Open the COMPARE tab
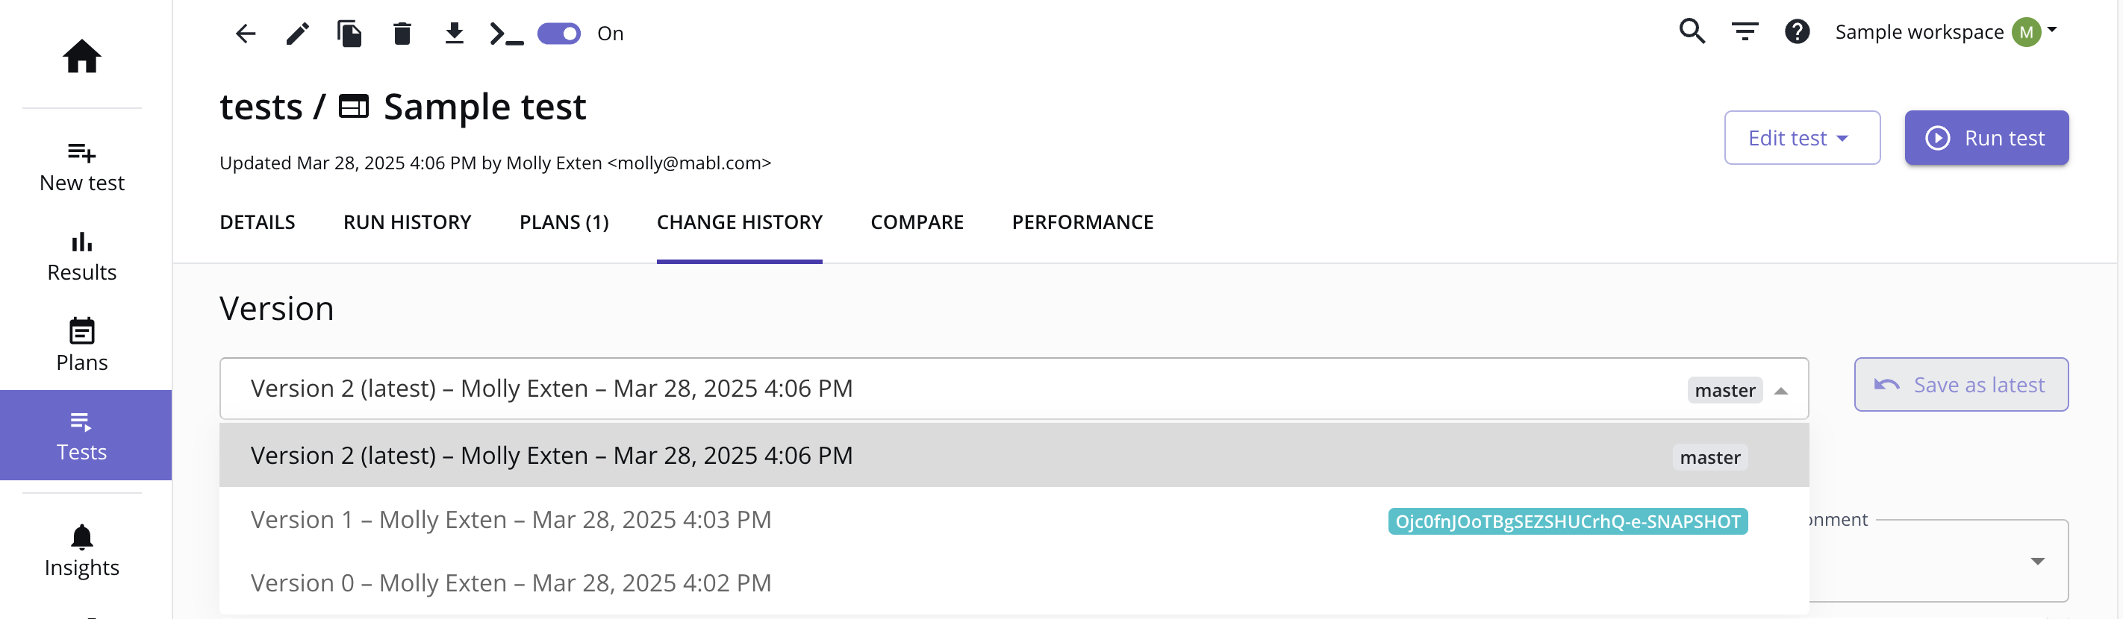 917,222
